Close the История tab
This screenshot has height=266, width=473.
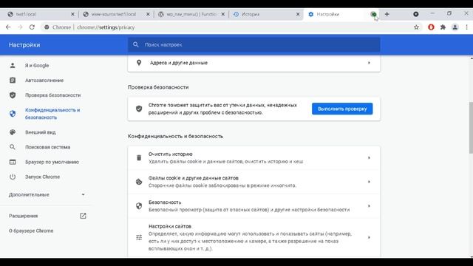click(298, 14)
